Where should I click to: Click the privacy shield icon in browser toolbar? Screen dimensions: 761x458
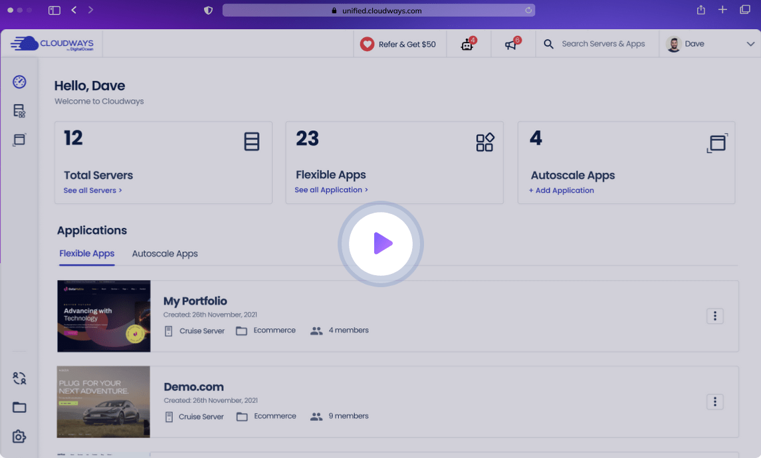[208, 10]
